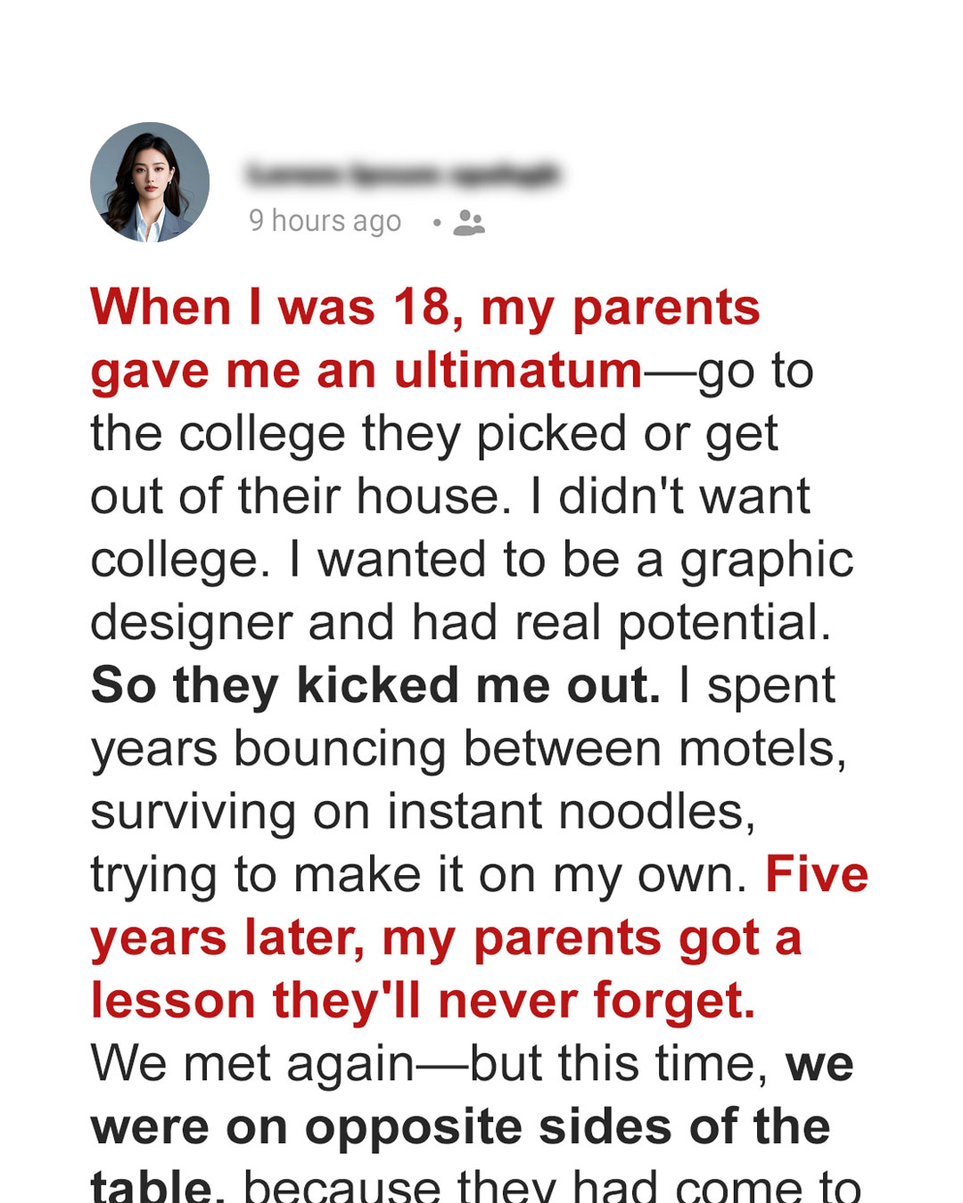Click the phrase 'We met again'
This screenshot has width=963, height=1203.
[x=253, y=1065]
